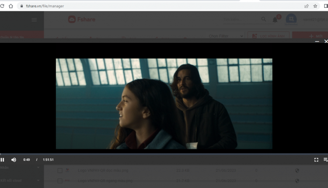This screenshot has height=188, width=328.
Task: Minimize the video player overlay
Action: click(317, 42)
